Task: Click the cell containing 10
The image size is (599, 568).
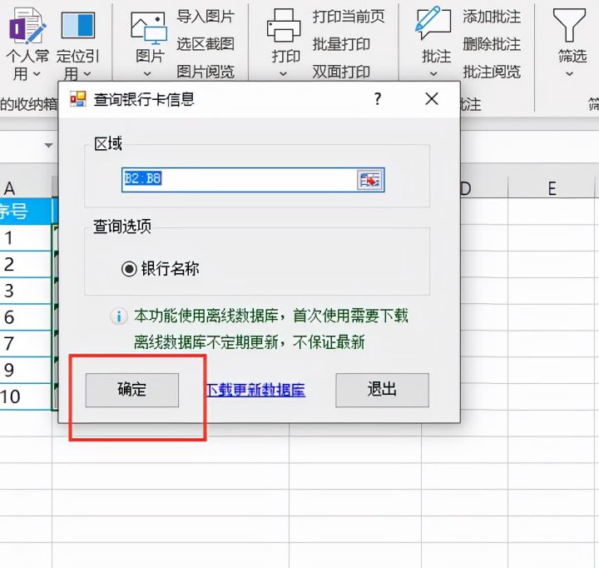Action: [x=26, y=396]
